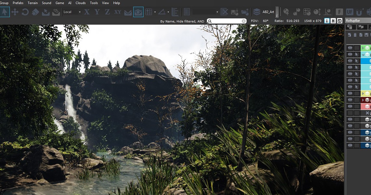Image resolution: width=371 pixels, height=195 pixels.
Task: Open the Prefabs menu
Action: point(18,3)
